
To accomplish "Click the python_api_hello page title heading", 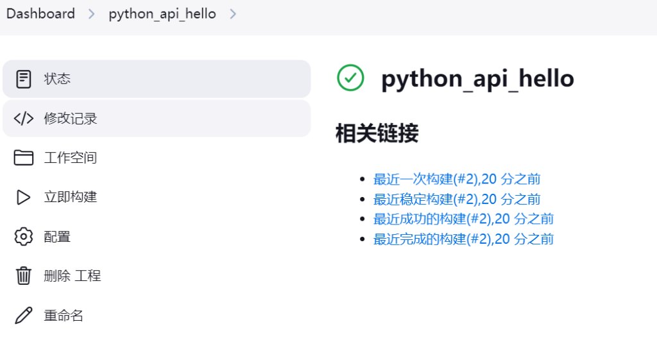I will tap(477, 79).
